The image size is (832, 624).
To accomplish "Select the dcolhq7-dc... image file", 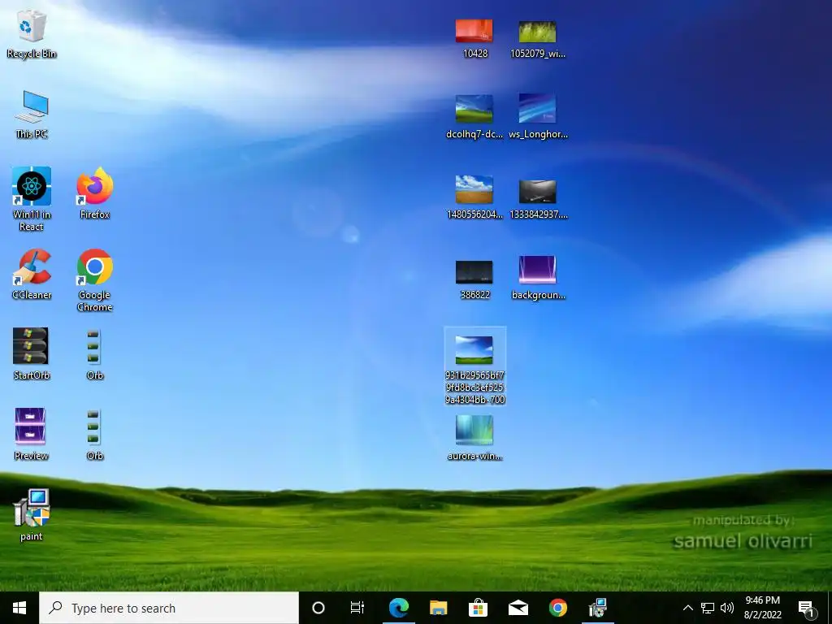I will pos(474,117).
